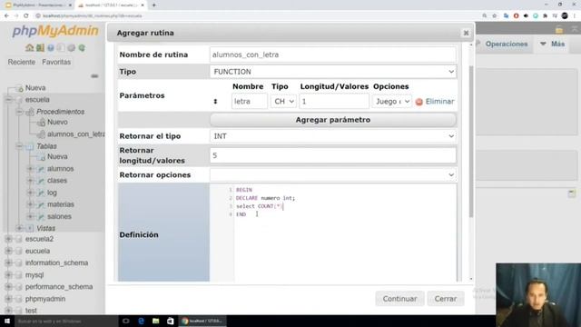Reload the browser page
Viewport: 581px width, 327px height.
pyautogui.click(x=26, y=15)
